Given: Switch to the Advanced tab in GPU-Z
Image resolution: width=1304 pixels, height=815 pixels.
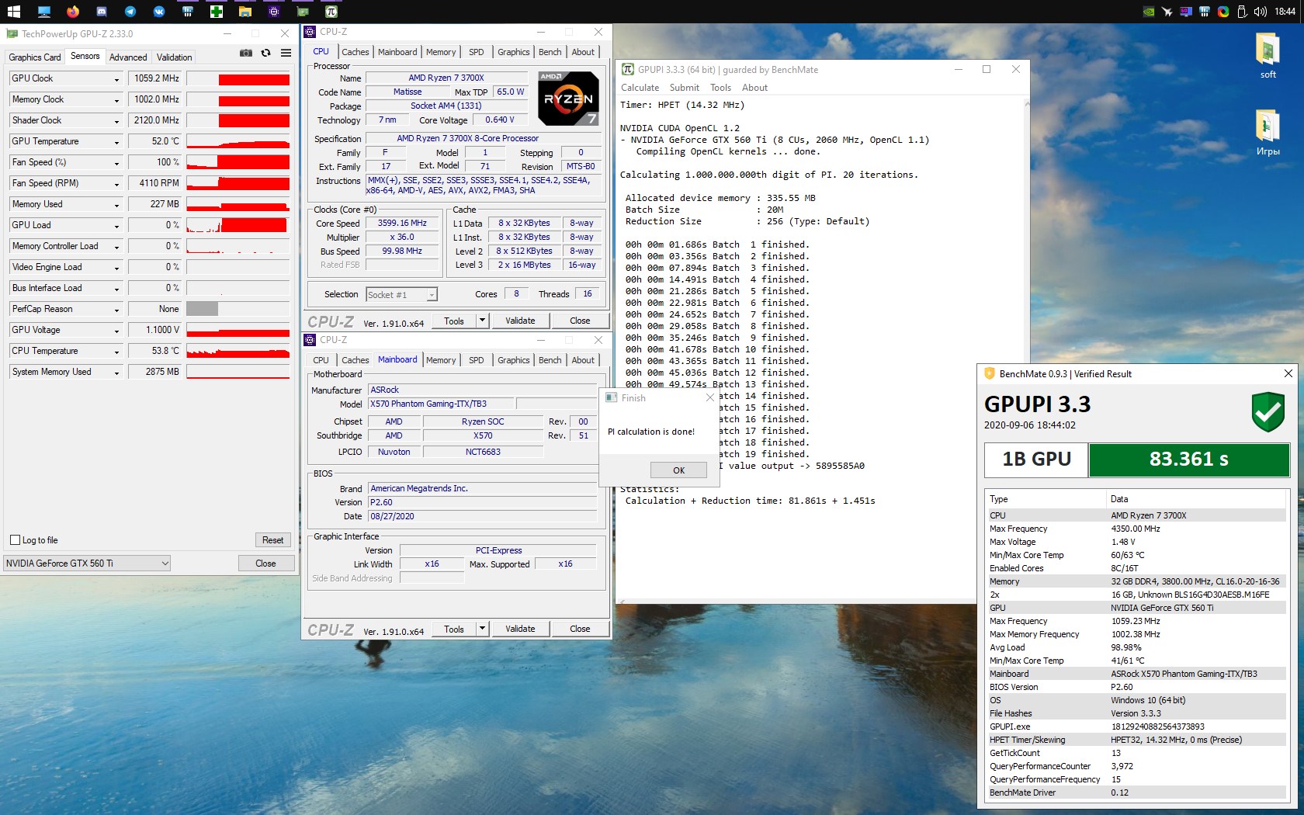Looking at the screenshot, I should [128, 57].
